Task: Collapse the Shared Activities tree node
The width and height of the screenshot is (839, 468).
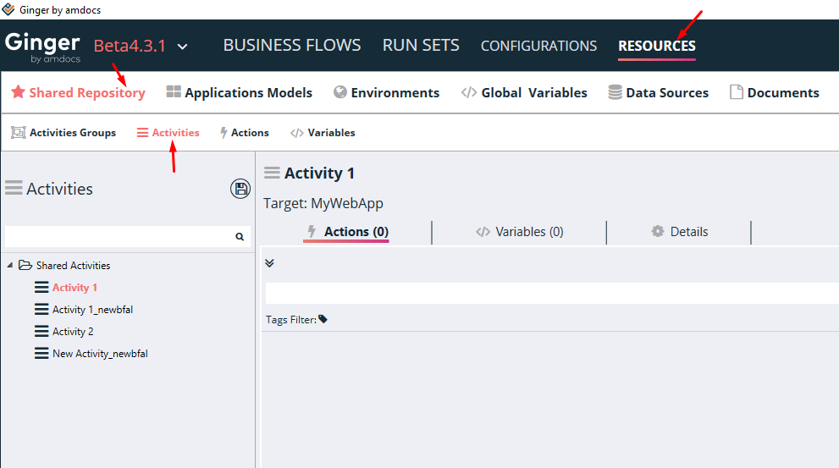Action: pyautogui.click(x=10, y=266)
